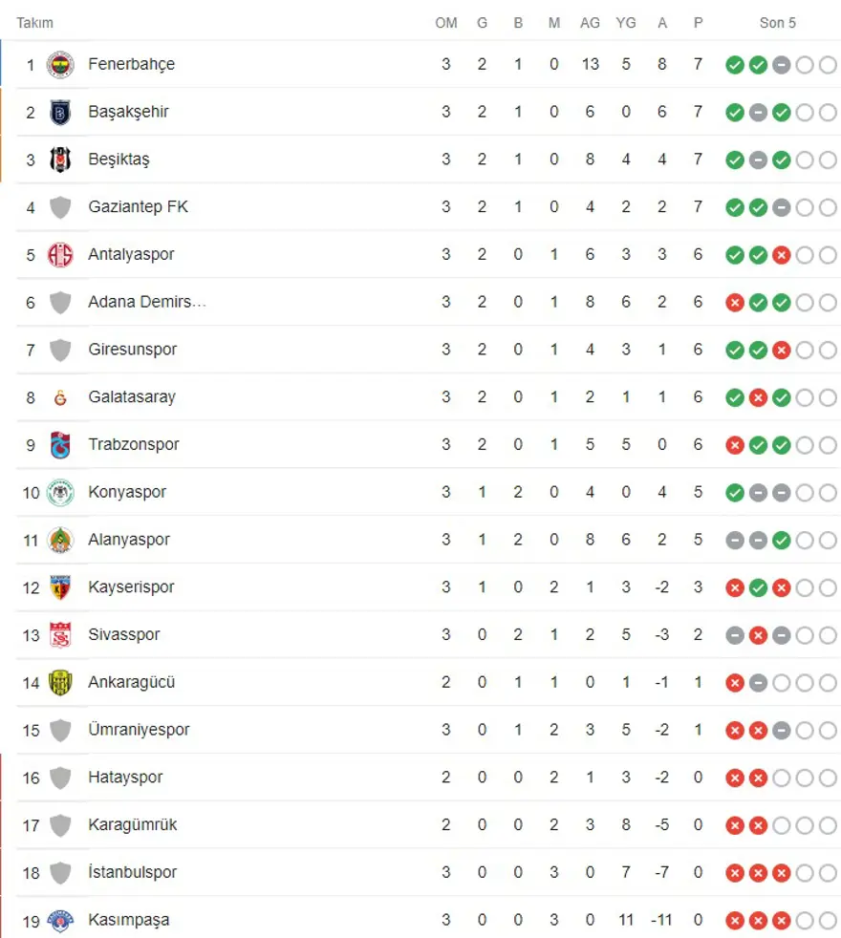Click Kayserispor's green win indicator
The width and height of the screenshot is (841, 938).
point(758,587)
